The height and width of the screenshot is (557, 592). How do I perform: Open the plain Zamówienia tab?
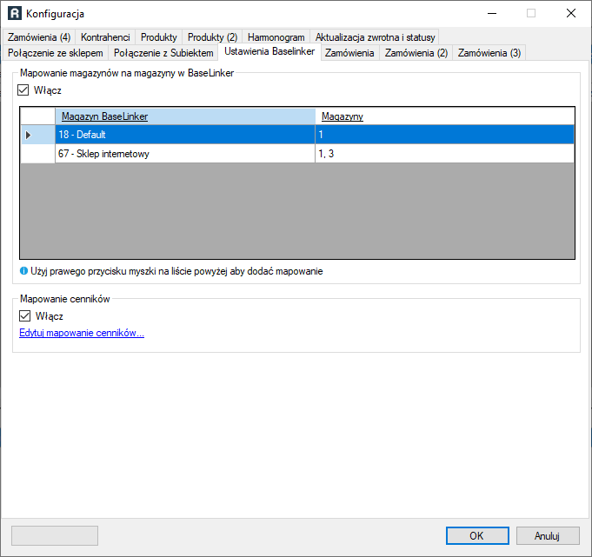[349, 53]
